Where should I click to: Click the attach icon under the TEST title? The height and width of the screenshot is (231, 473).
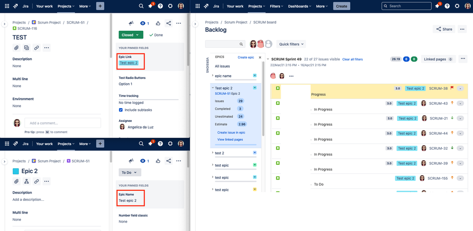click(17, 48)
